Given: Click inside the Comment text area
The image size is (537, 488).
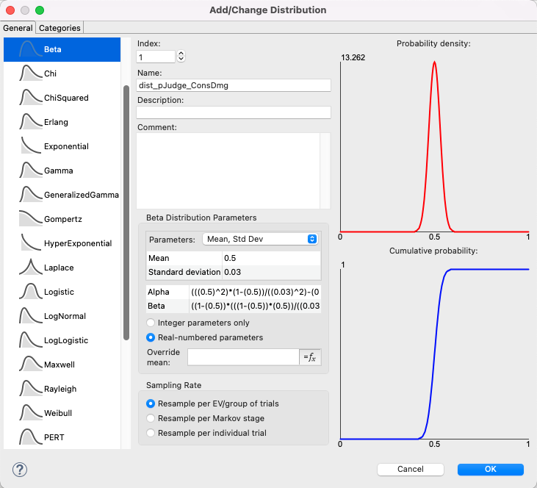Looking at the screenshot, I should 228,171.
